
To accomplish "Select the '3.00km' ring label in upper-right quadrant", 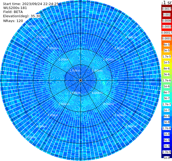I will point(120,48).
